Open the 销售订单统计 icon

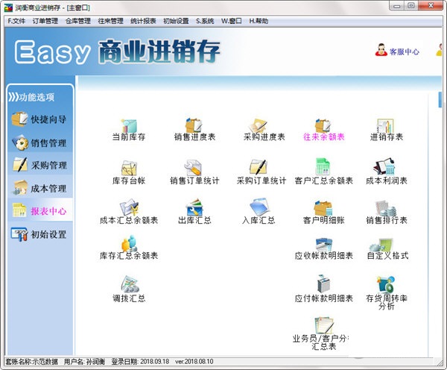[194, 172]
